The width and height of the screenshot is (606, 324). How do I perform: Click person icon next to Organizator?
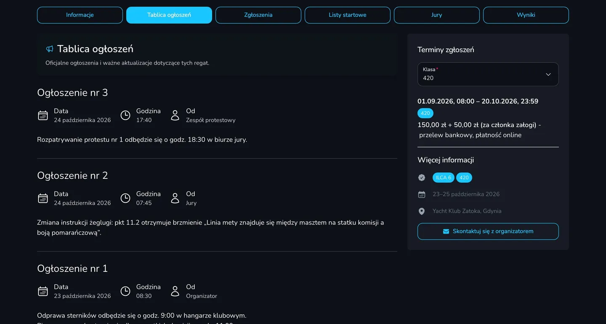175,291
